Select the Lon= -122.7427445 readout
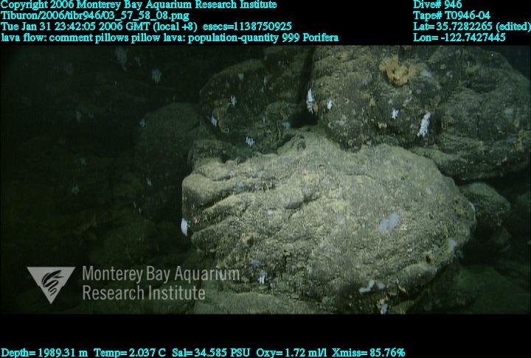The height and width of the screenshot is (358, 531). (x=459, y=38)
